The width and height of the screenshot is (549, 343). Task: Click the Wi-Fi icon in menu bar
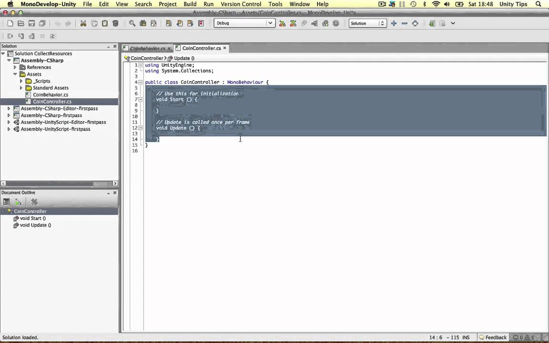tap(436, 4)
